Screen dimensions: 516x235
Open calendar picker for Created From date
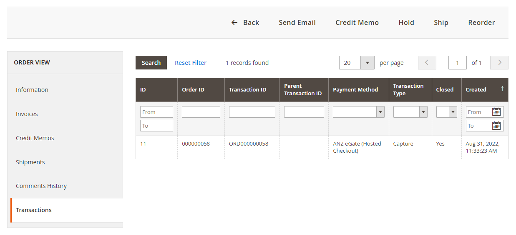(x=496, y=112)
